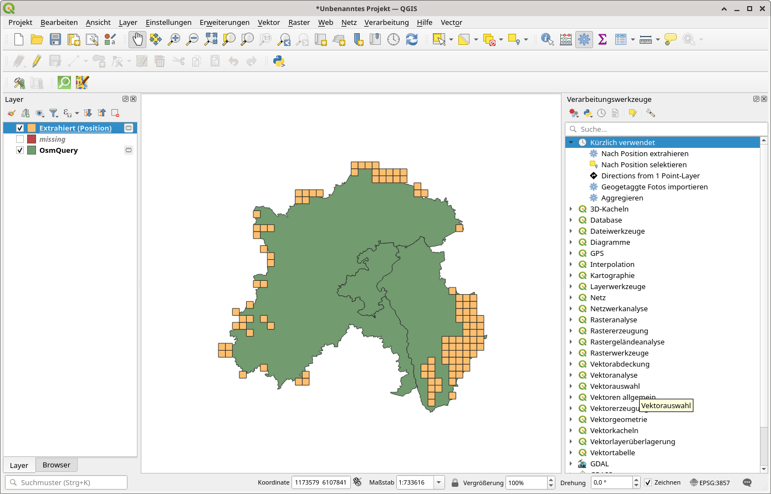The width and height of the screenshot is (771, 494).
Task: Click the Zoom In magnifier tool
Action: point(174,39)
